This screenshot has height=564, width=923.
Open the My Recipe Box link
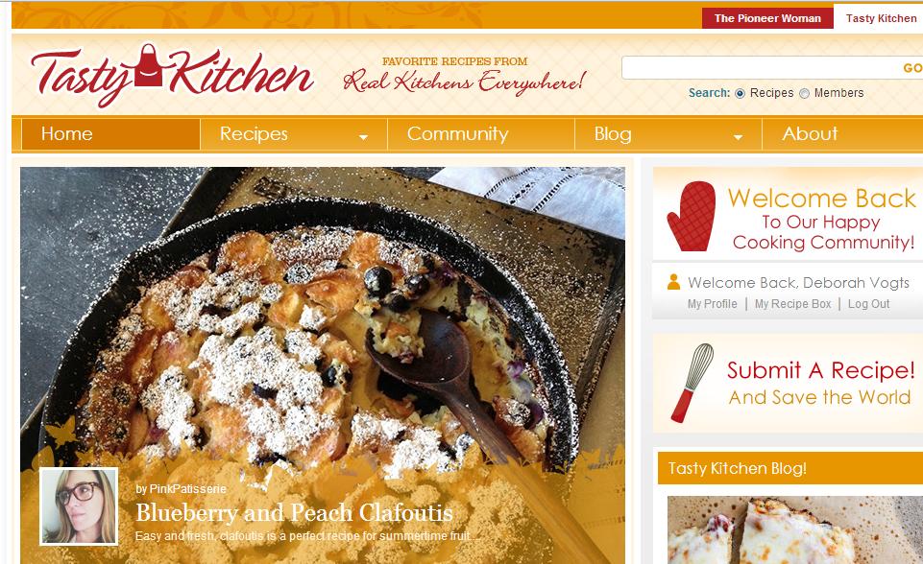click(x=793, y=304)
